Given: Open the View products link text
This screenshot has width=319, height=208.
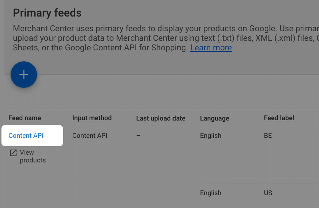Looking at the screenshot, I should (x=33, y=156).
